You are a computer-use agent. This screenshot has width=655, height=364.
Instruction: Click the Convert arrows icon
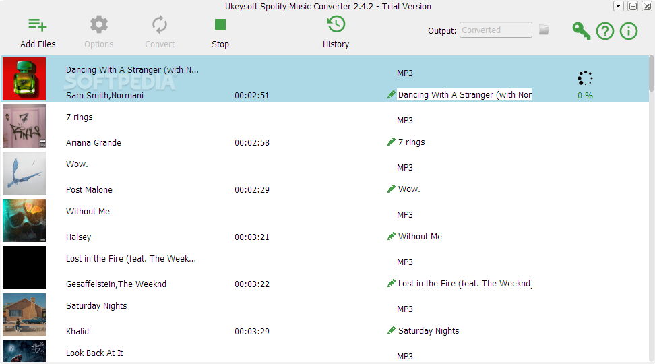click(x=160, y=25)
